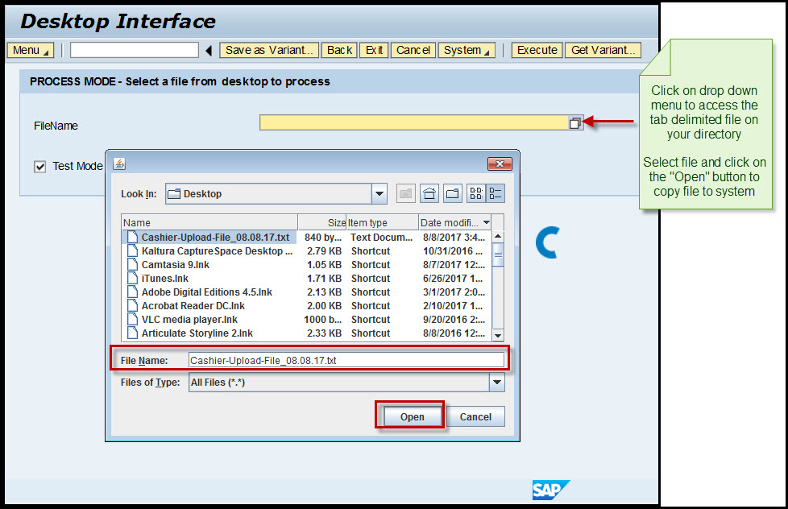
Task: Open the Menu dropdown in toolbar
Action: [30, 50]
